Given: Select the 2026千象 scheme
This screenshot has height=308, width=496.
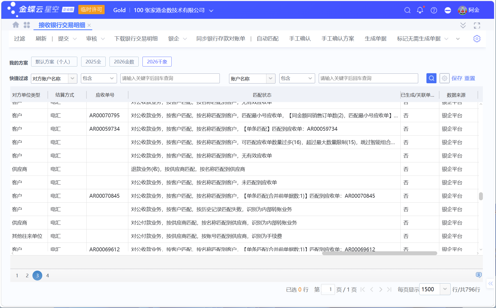Looking at the screenshot, I should (x=157, y=62).
